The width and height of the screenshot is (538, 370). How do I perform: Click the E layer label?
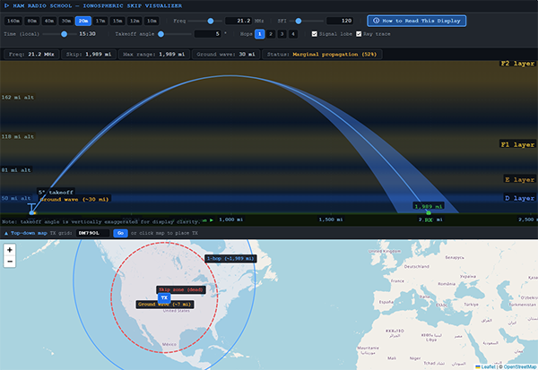[519, 179]
